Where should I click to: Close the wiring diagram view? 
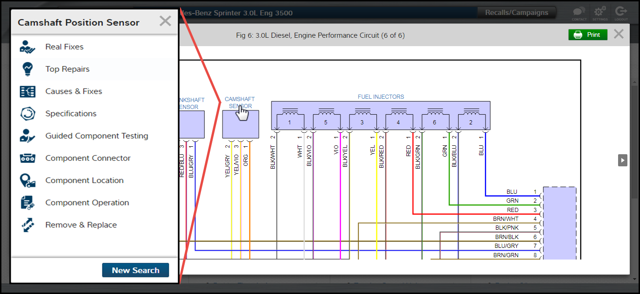[618, 34]
